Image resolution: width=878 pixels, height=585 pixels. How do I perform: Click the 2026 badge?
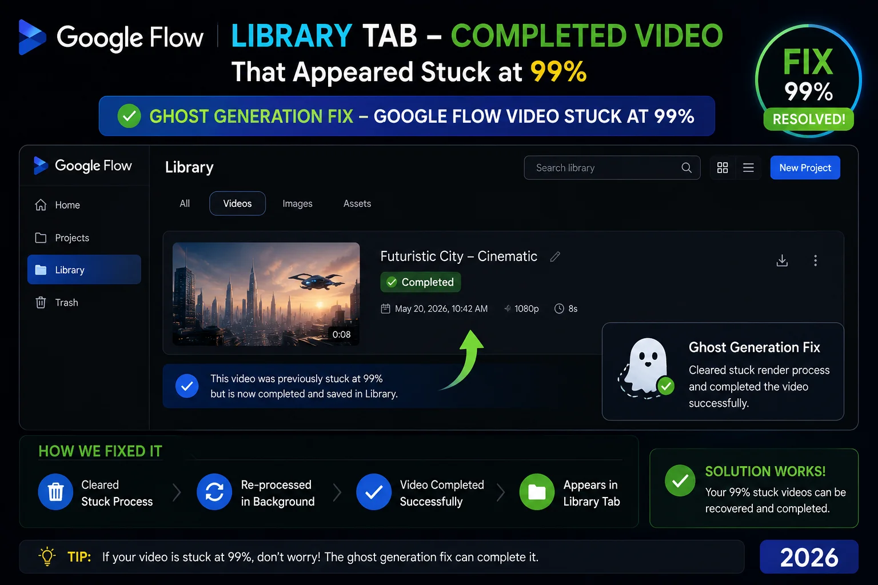pyautogui.click(x=809, y=557)
